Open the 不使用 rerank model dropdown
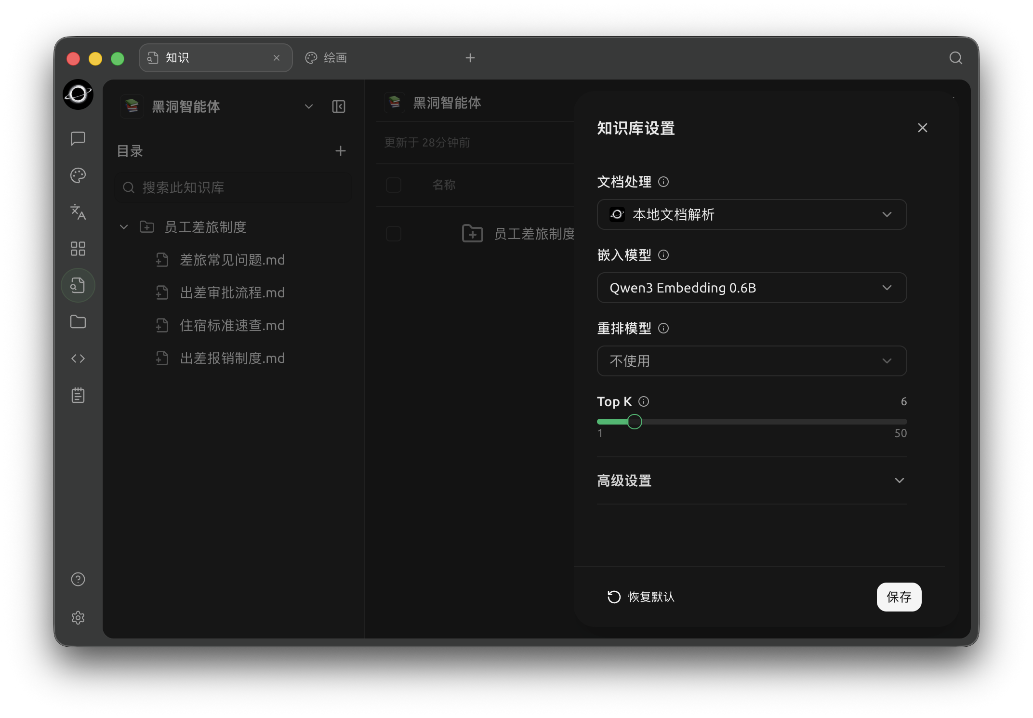 click(x=752, y=361)
